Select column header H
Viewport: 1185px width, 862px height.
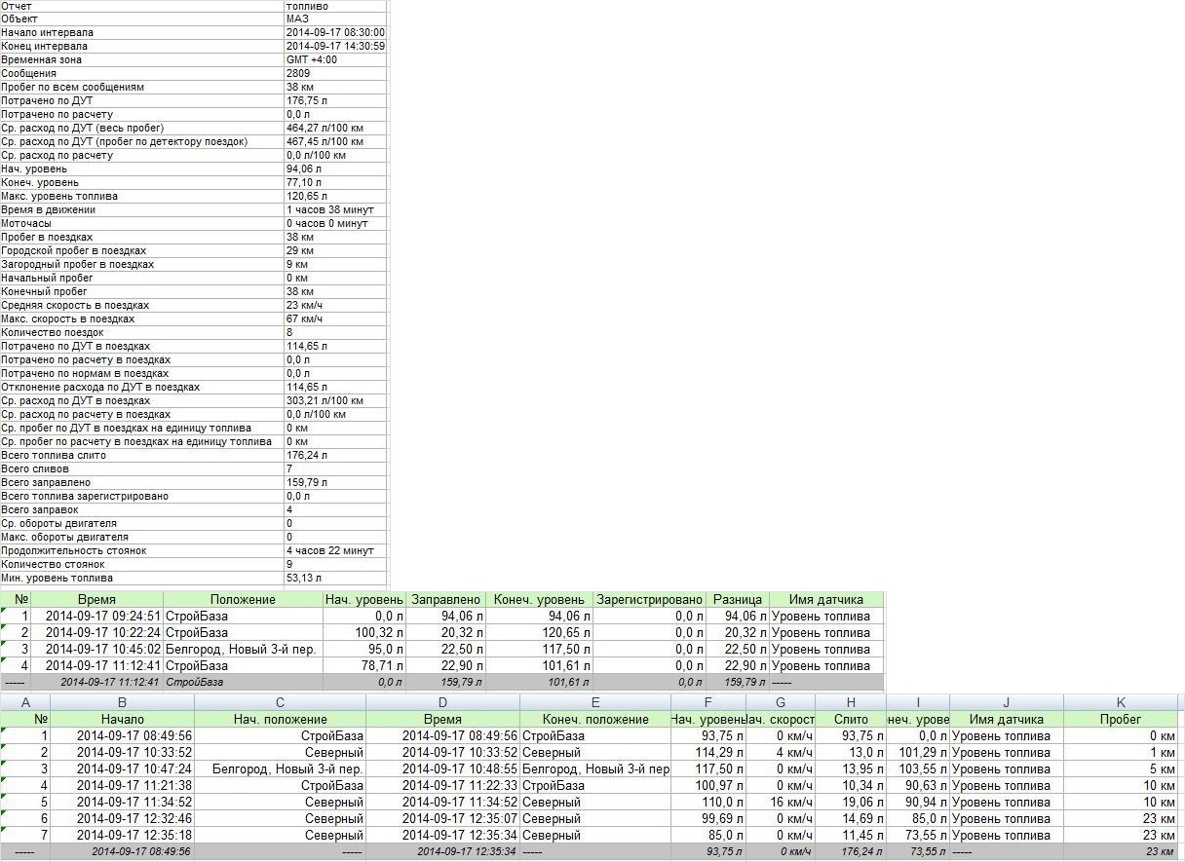tap(851, 702)
